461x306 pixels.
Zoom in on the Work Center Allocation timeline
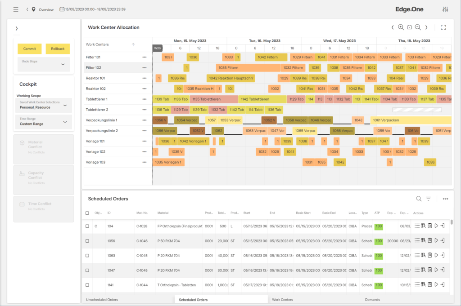[401, 27]
